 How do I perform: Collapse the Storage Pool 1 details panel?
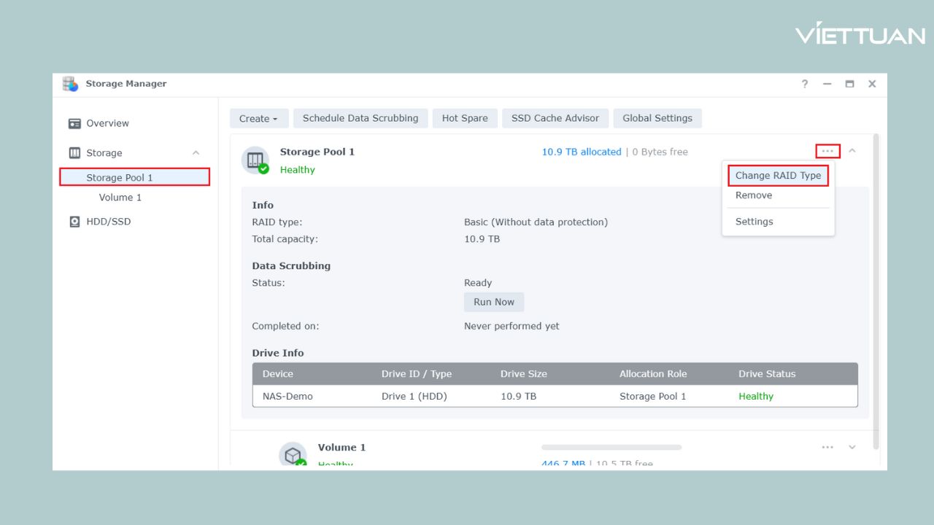(852, 151)
